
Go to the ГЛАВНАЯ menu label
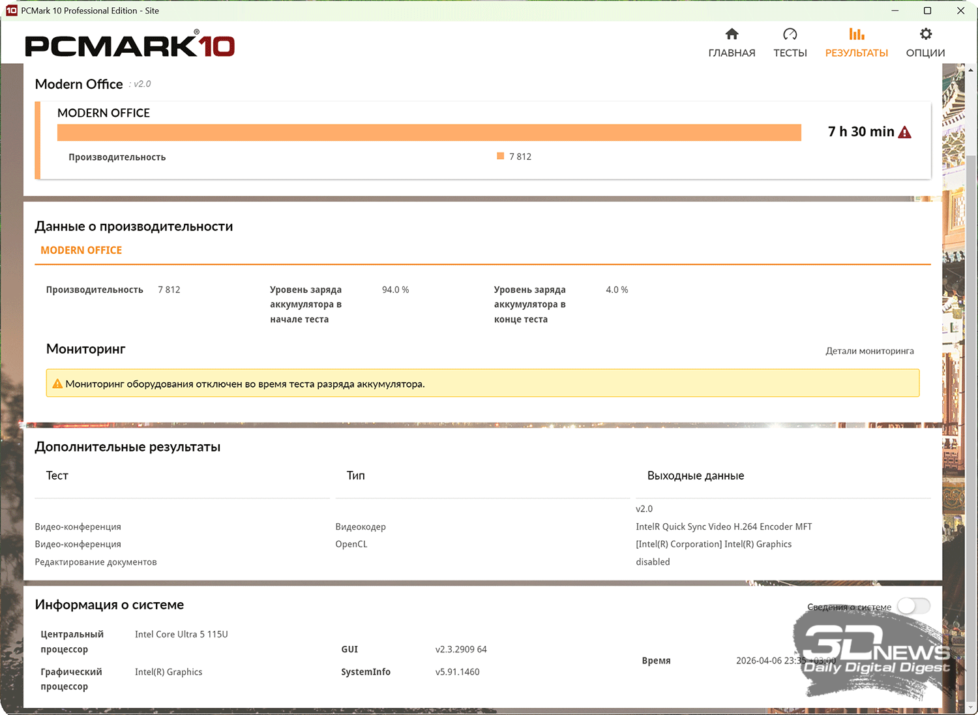tap(732, 53)
